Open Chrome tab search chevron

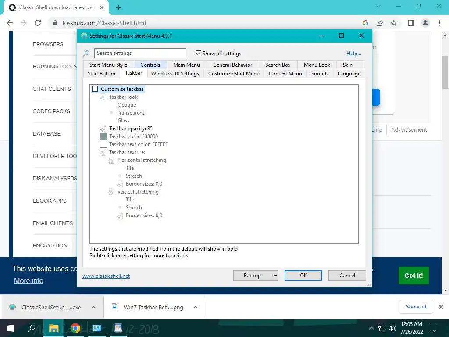pos(378,6)
